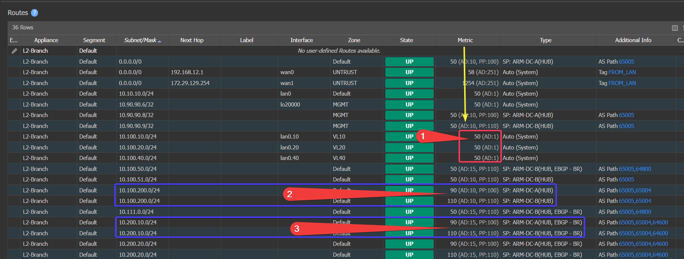
Task: Select wan0 interface cell
Action: [304, 72]
